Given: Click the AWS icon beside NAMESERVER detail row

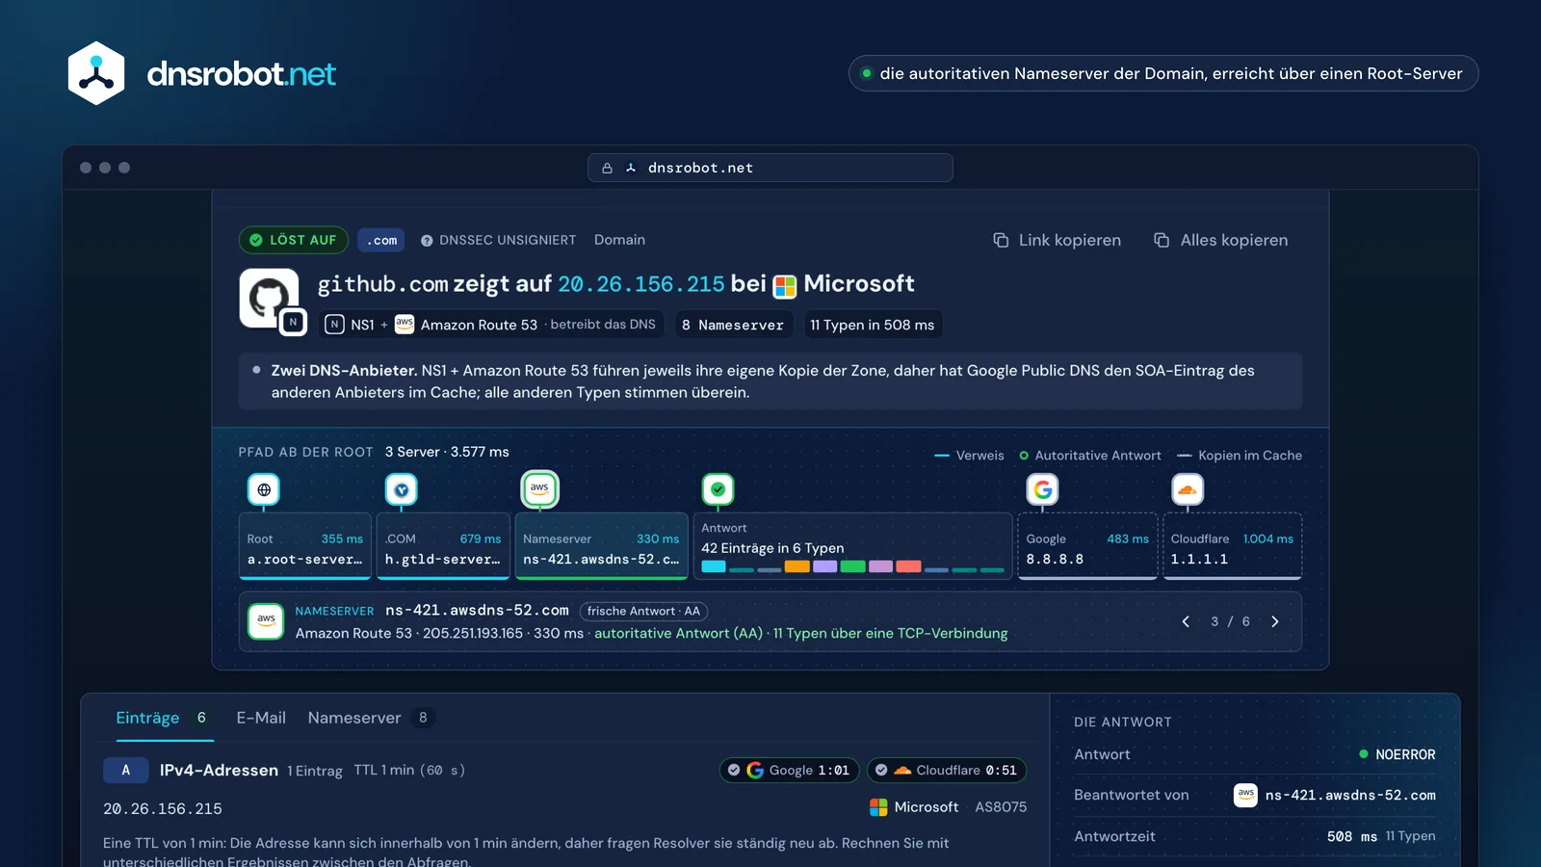Looking at the screenshot, I should (266, 621).
